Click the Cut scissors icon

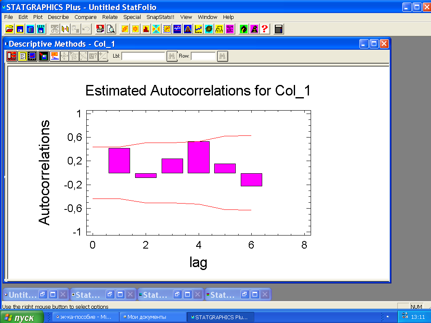55,29
